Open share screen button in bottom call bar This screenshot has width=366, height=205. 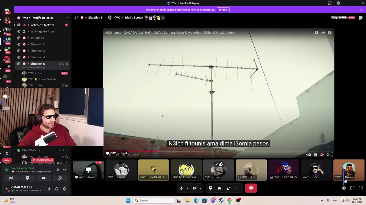pos(210,188)
